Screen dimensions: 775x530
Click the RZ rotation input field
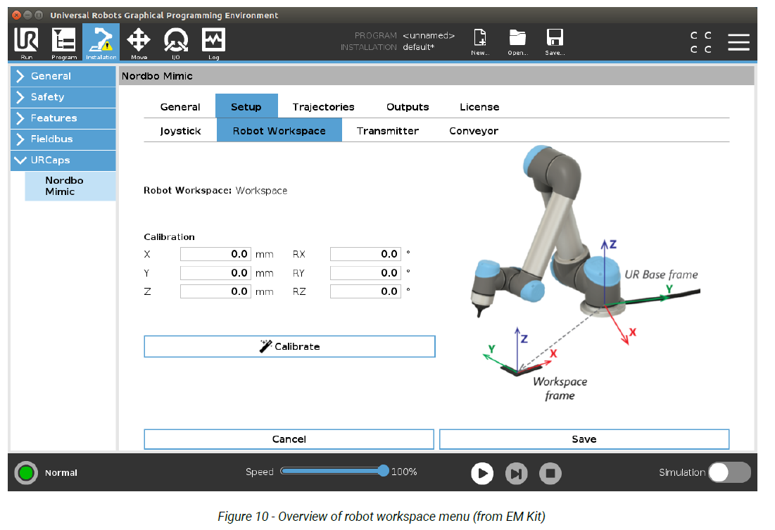pos(366,291)
